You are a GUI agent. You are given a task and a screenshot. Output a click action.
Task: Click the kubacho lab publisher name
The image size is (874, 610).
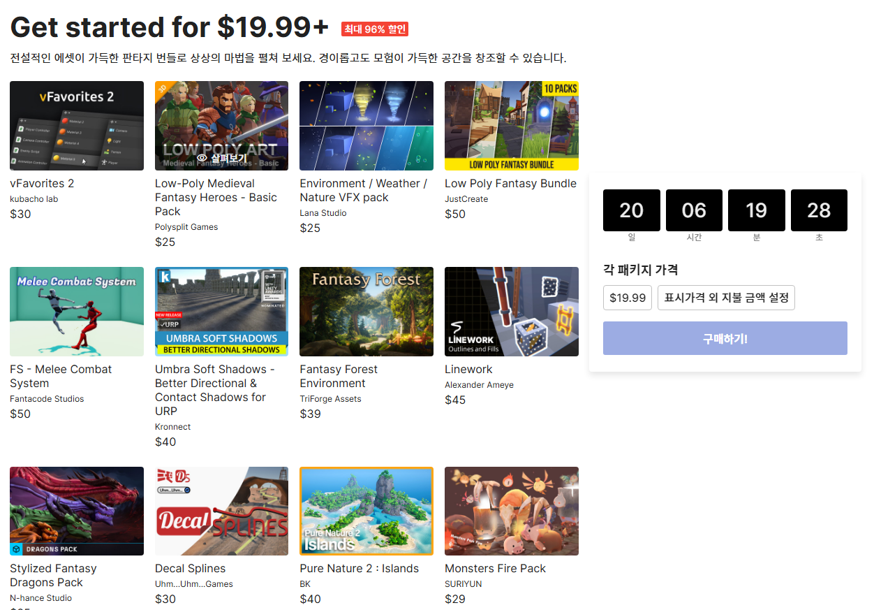(34, 199)
